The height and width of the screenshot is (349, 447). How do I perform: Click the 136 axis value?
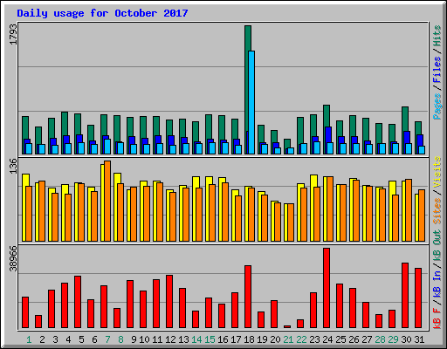[13, 166]
